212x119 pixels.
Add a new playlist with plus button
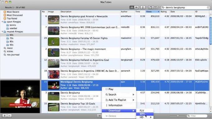(x=5, y=116)
